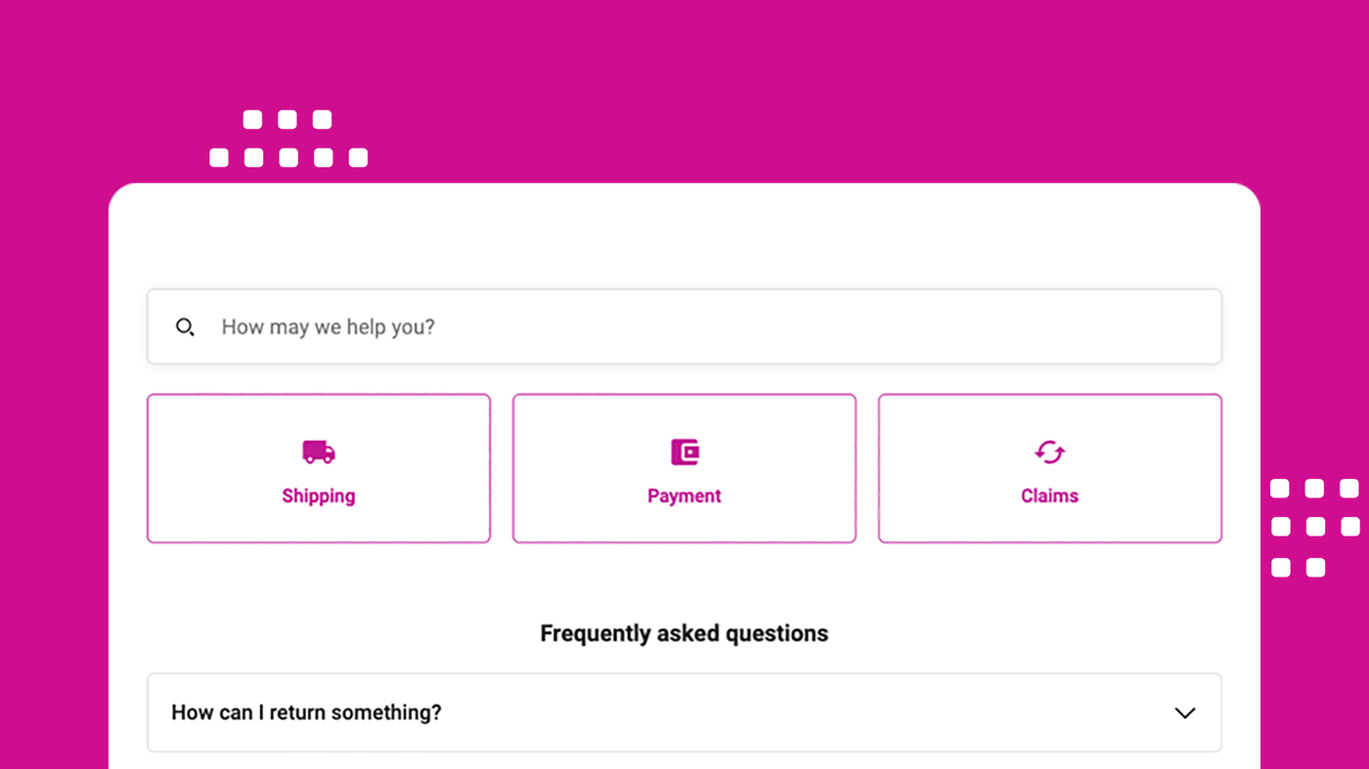Click the magnifying glass search icon
The image size is (1369, 769).
pyautogui.click(x=185, y=327)
